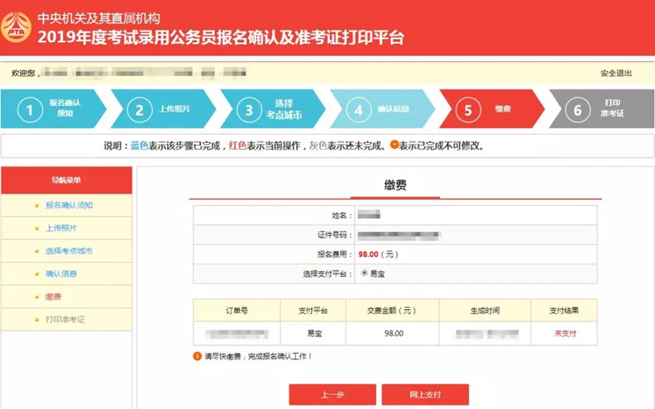Click the orange locked-step indicator in the legend
The height and width of the screenshot is (409, 655).
click(394, 145)
